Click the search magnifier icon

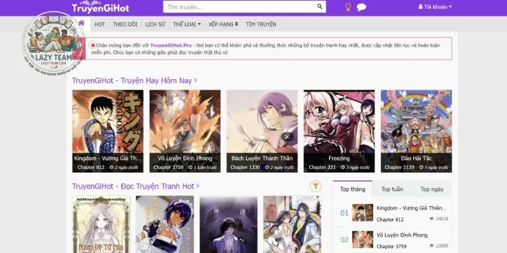click(319, 6)
